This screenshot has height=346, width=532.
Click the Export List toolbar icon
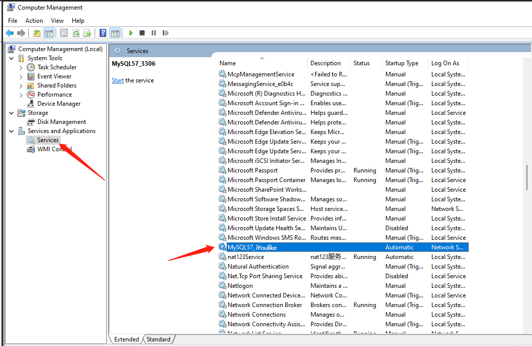87,33
